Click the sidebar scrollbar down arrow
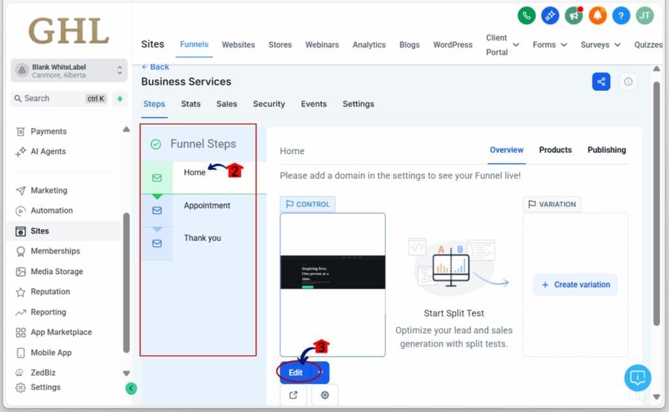This screenshot has height=412, width=669. click(126, 373)
